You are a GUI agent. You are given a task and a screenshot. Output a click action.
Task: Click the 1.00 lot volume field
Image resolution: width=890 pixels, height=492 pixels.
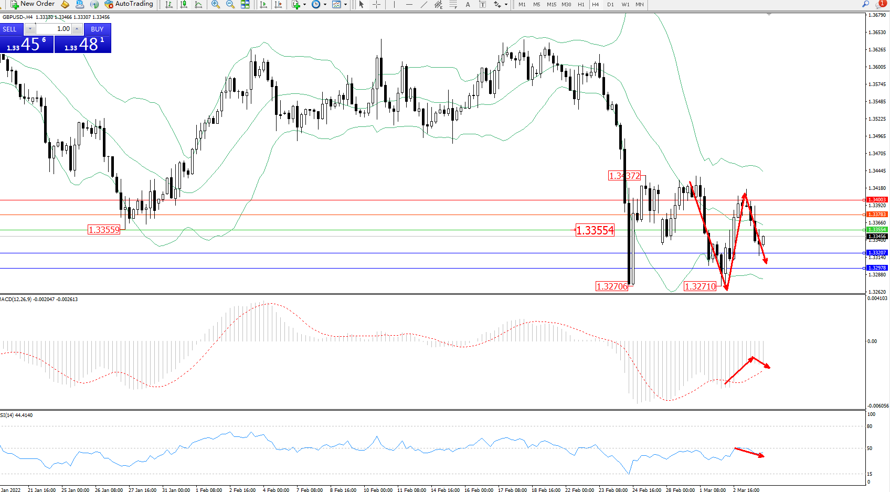pyautogui.click(x=54, y=29)
